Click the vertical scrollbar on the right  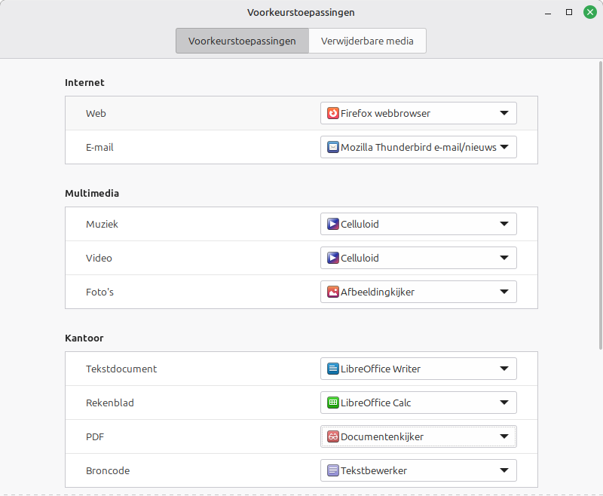click(x=601, y=205)
